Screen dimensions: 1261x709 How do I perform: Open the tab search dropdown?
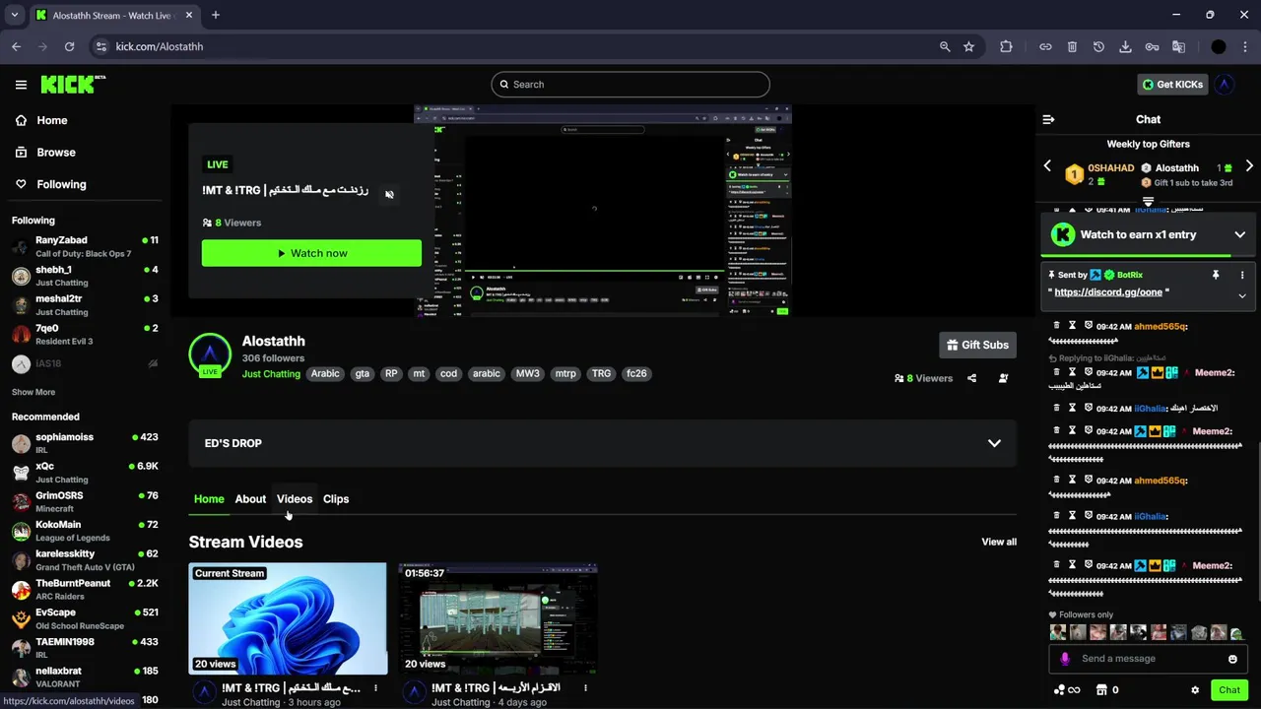click(15, 15)
